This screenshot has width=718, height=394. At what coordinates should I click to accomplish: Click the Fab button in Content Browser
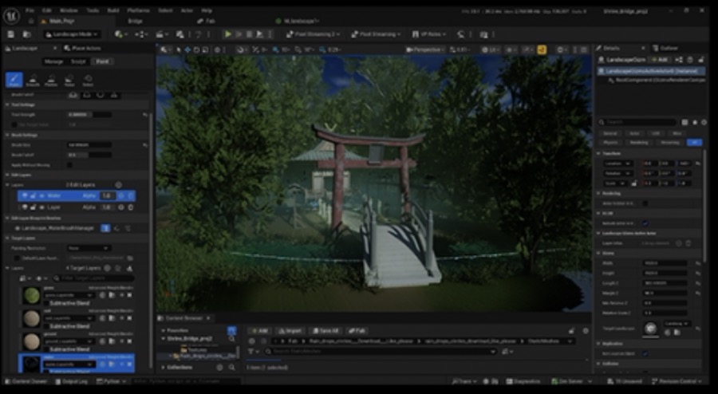pos(357,330)
